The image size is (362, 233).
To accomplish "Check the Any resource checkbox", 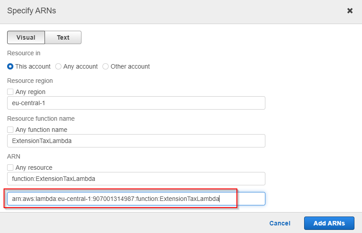I will 10,168.
